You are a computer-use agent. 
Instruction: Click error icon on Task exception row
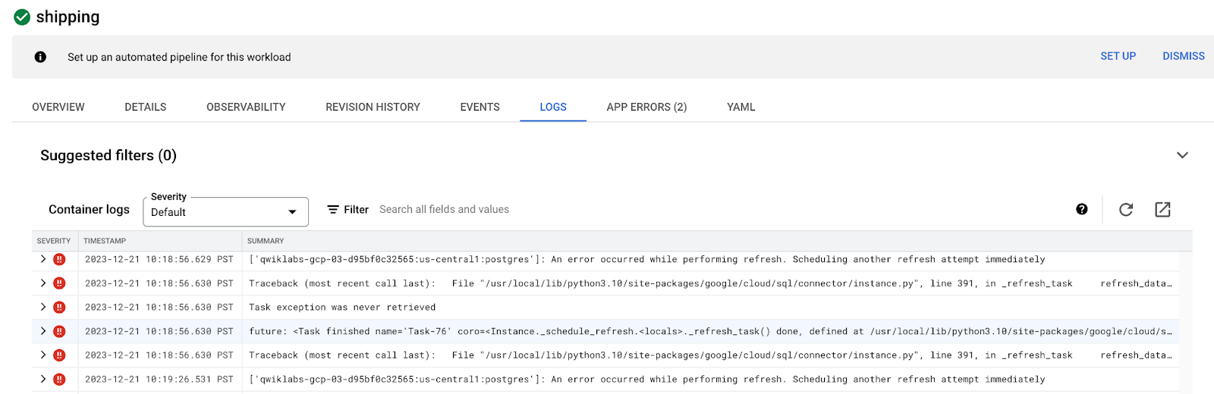coord(59,307)
